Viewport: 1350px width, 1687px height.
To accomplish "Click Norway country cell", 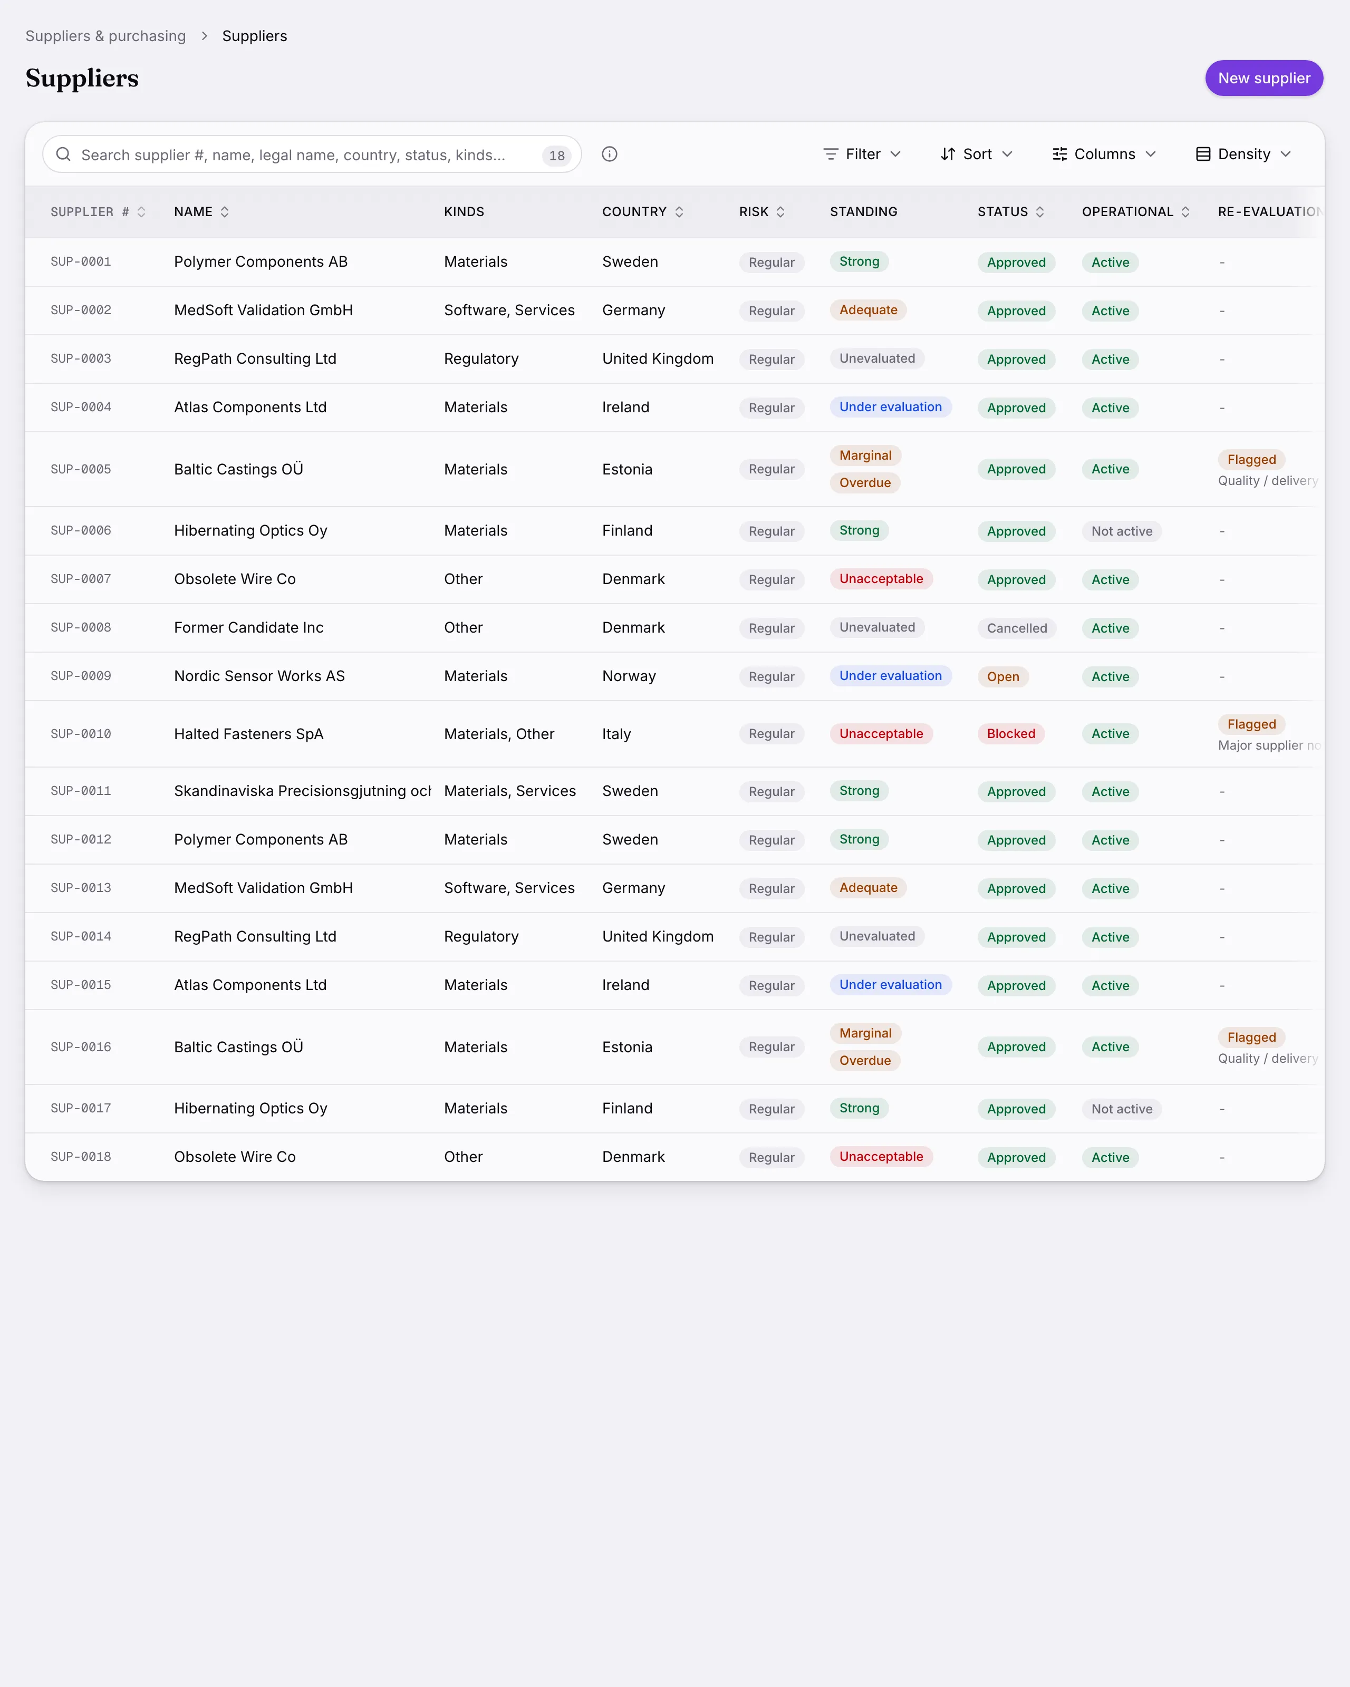I will [629, 676].
